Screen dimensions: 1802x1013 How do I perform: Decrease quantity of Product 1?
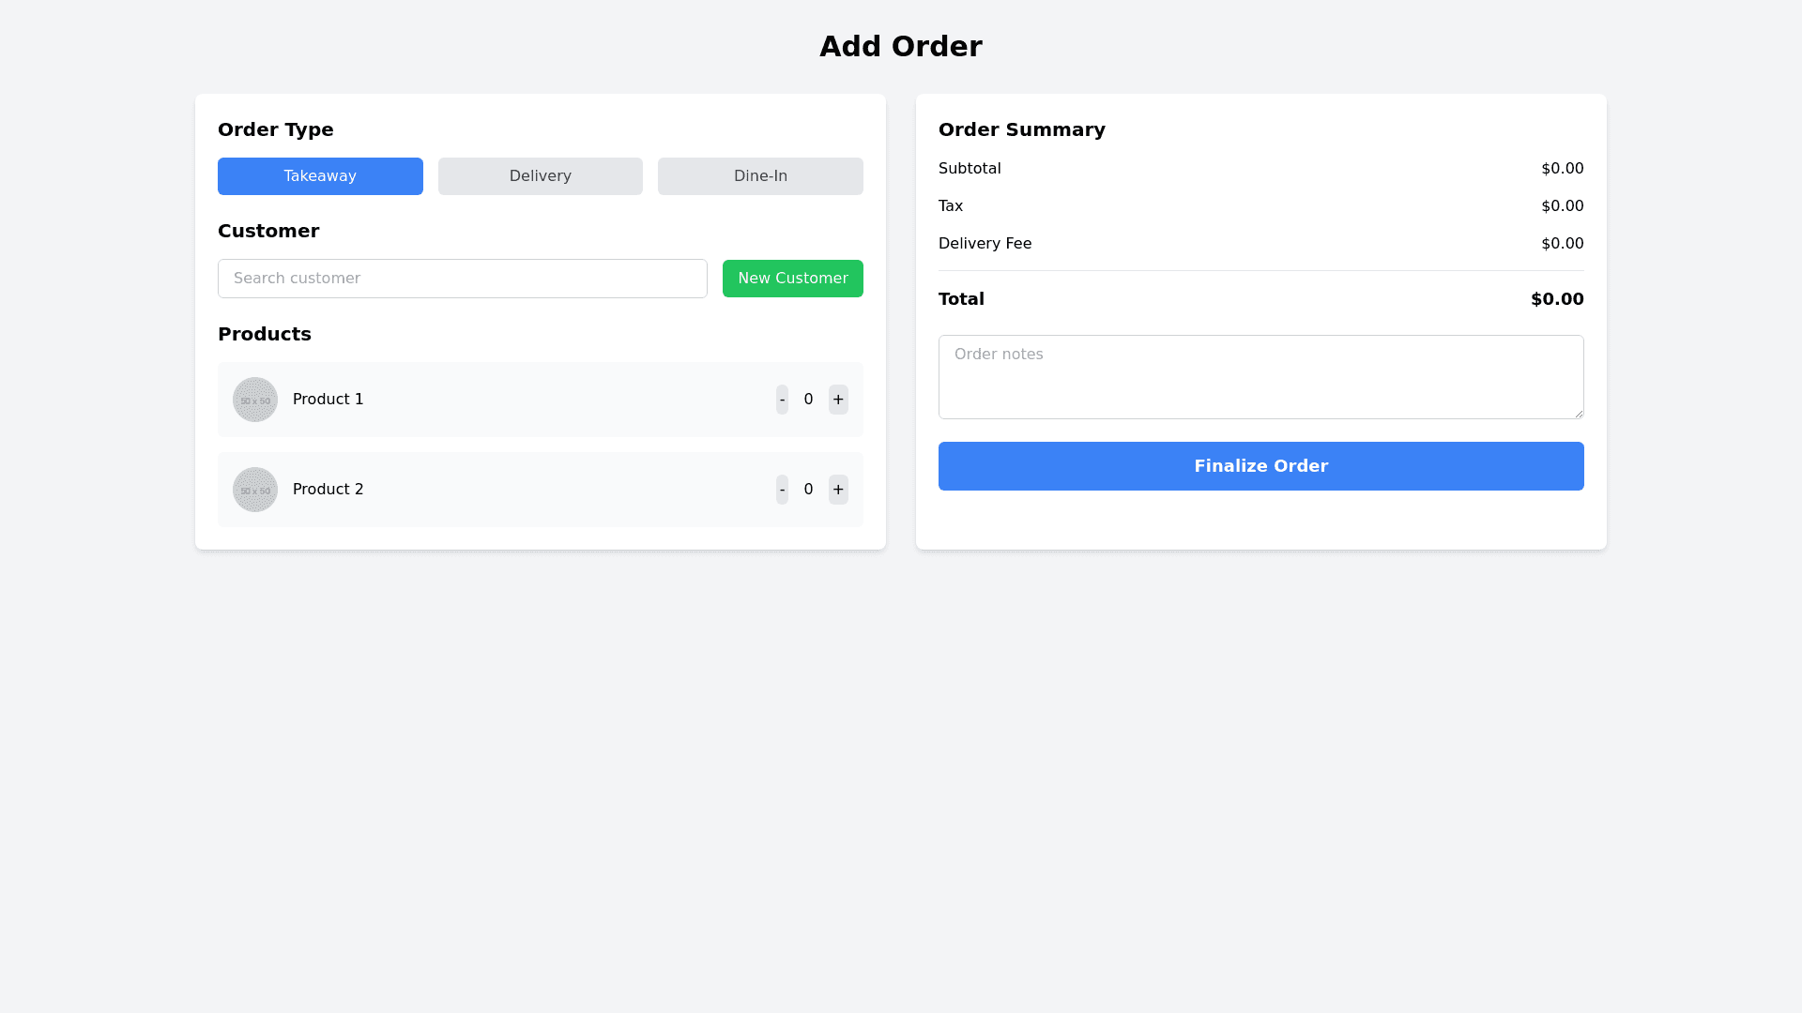(782, 399)
